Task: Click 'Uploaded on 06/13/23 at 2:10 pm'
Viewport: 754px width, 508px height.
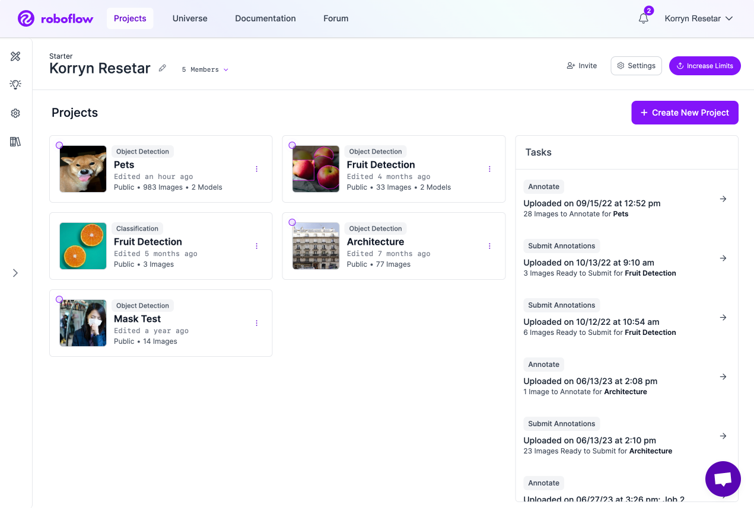Action: 590,440
